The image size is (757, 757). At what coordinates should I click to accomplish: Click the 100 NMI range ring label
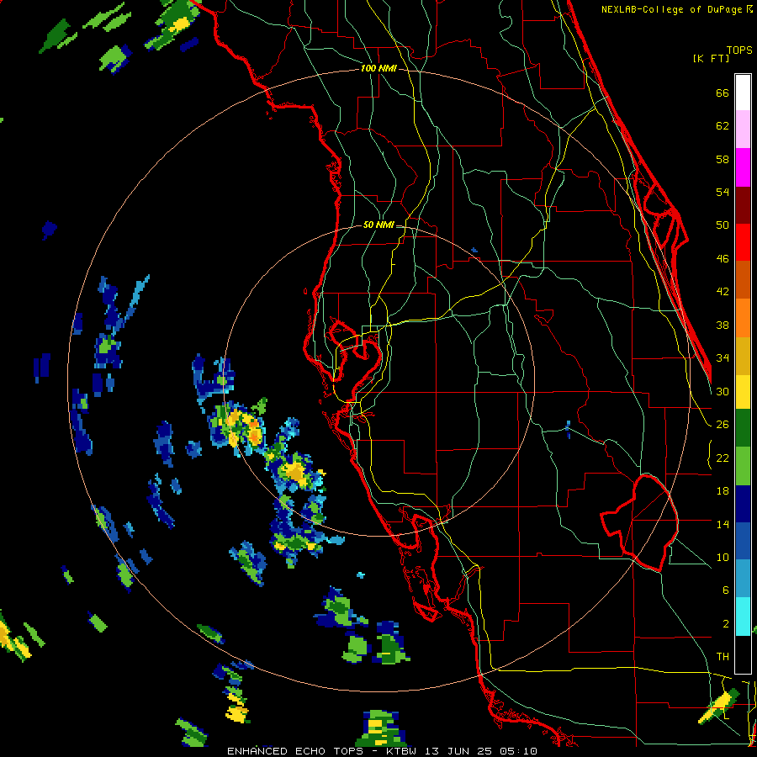click(378, 68)
